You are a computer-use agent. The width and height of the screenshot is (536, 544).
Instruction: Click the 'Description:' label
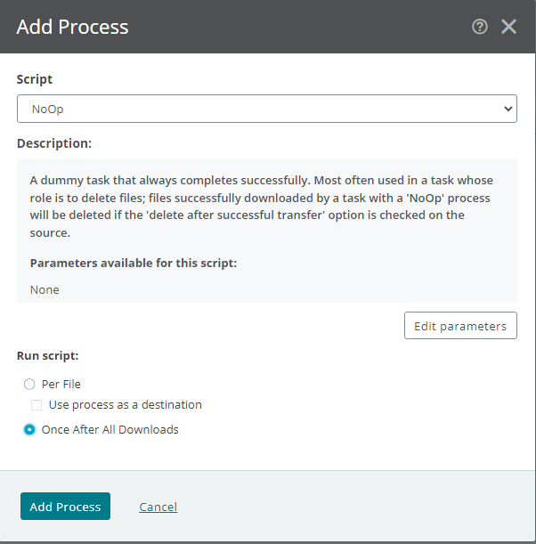(54, 143)
